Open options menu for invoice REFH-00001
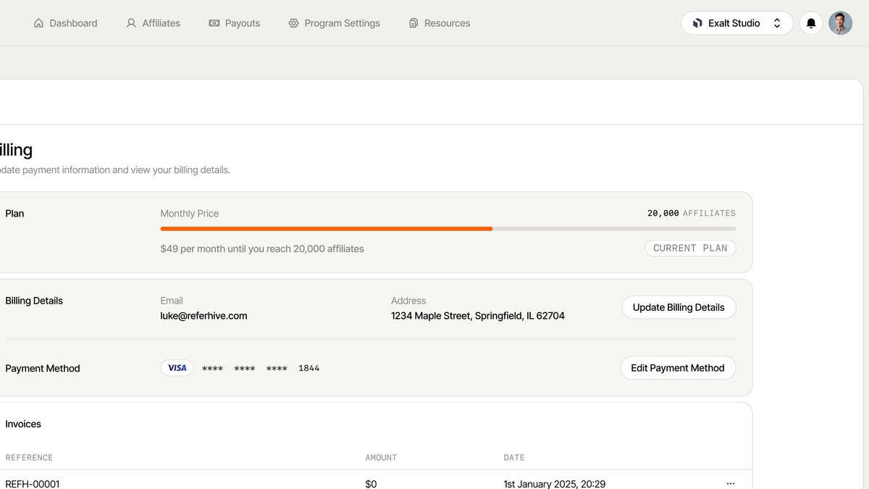 [731, 483]
